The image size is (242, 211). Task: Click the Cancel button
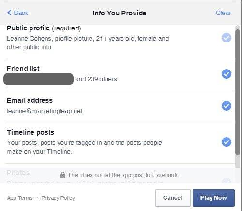click(x=173, y=198)
